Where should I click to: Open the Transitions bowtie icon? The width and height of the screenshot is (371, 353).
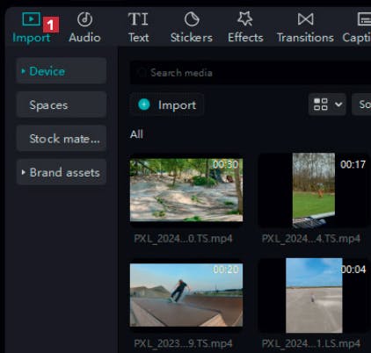(305, 19)
